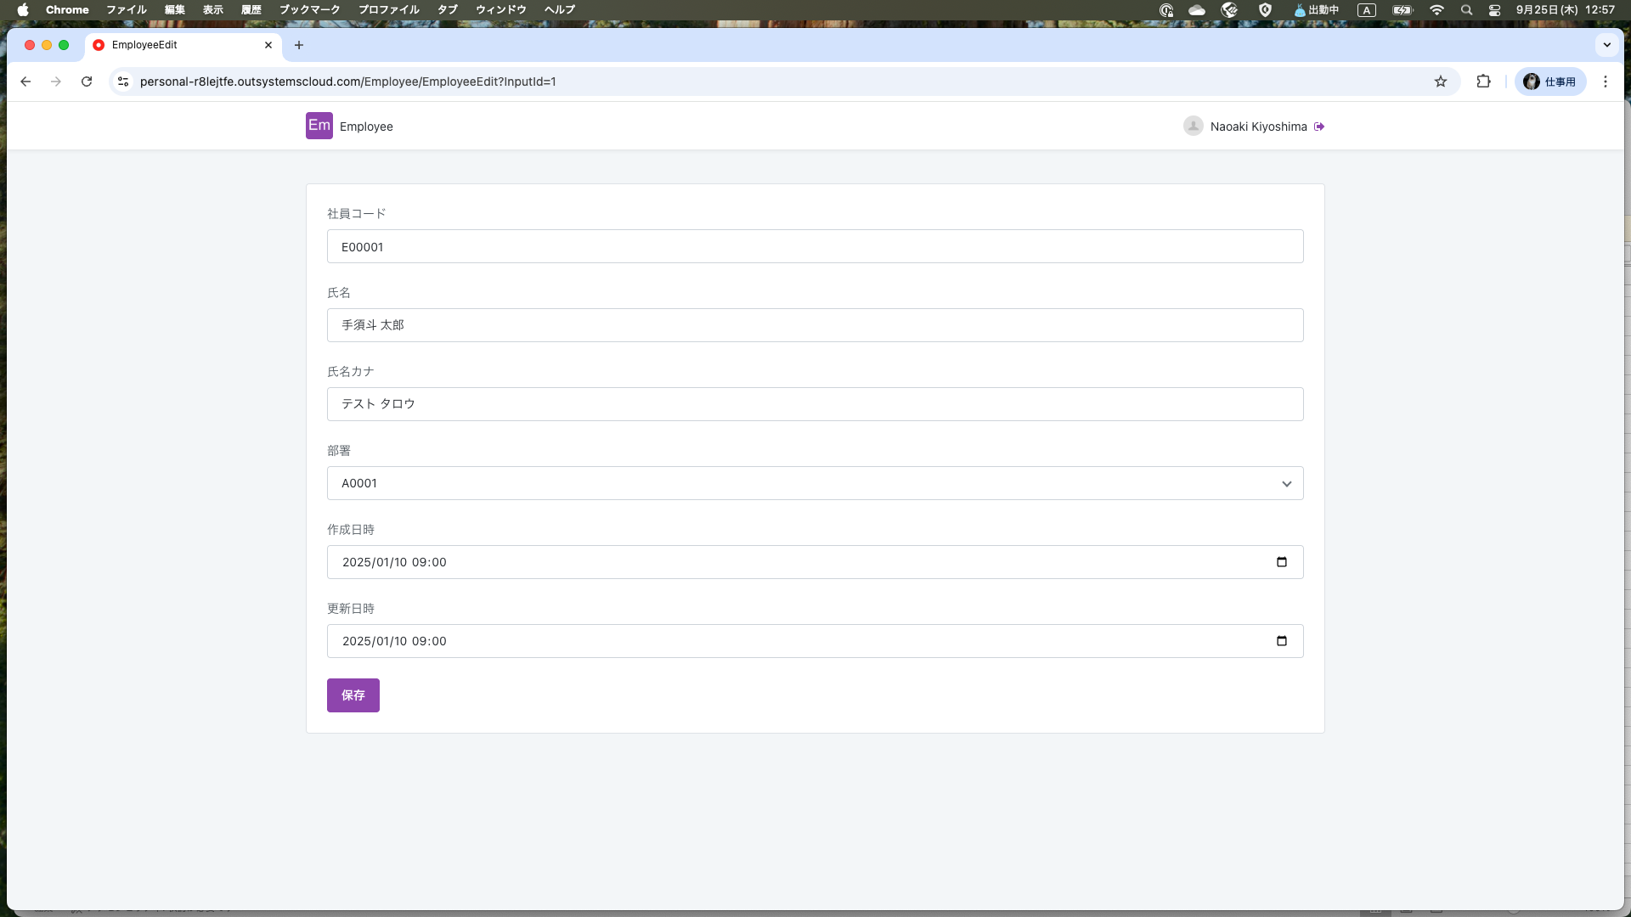The width and height of the screenshot is (1631, 917).
Task: Click the logout icon beside Naoaki Kiyoshima
Action: click(1319, 127)
